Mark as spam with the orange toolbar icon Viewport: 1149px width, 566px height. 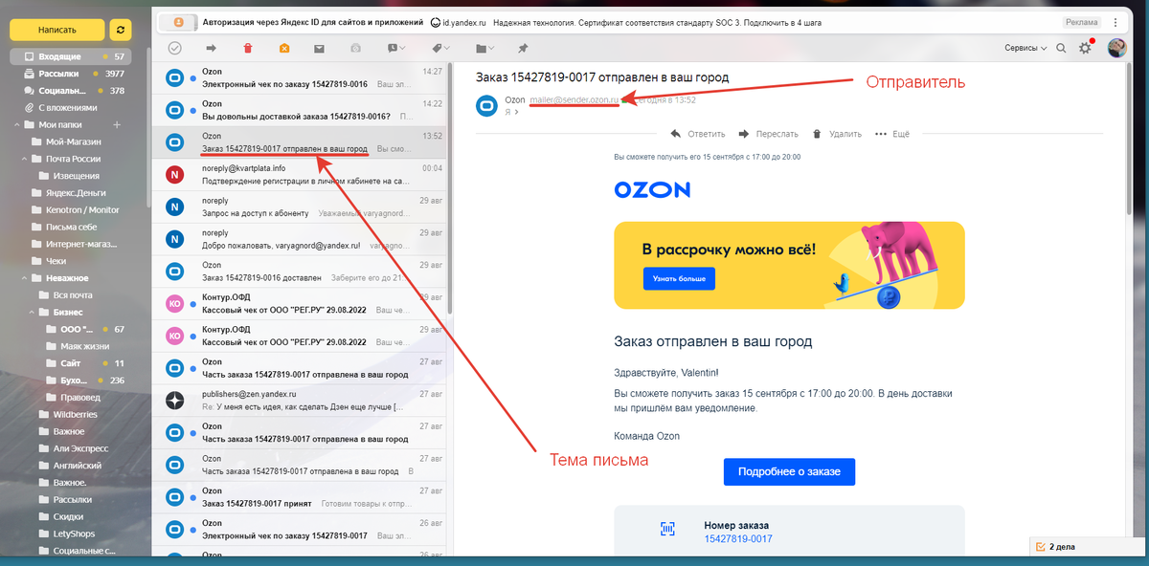(x=284, y=48)
